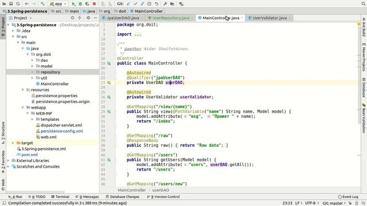367x206 pixels.
Task: Toggle the Bean Validation side panel
Action: click(364, 118)
